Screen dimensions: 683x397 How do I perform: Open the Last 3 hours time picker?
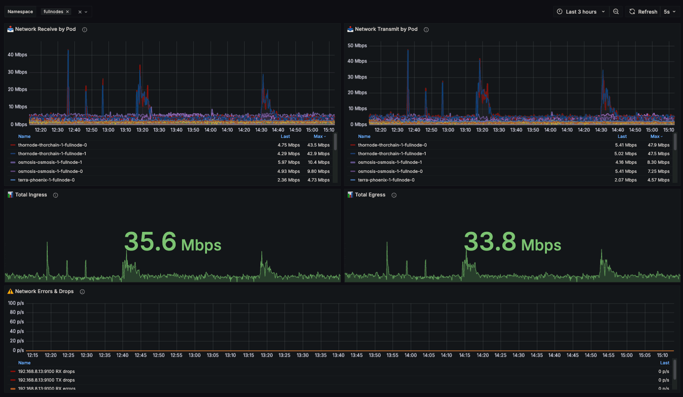point(581,12)
